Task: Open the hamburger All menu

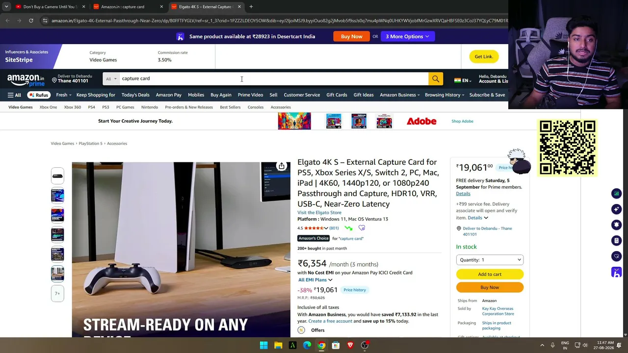Action: [x=14, y=95]
